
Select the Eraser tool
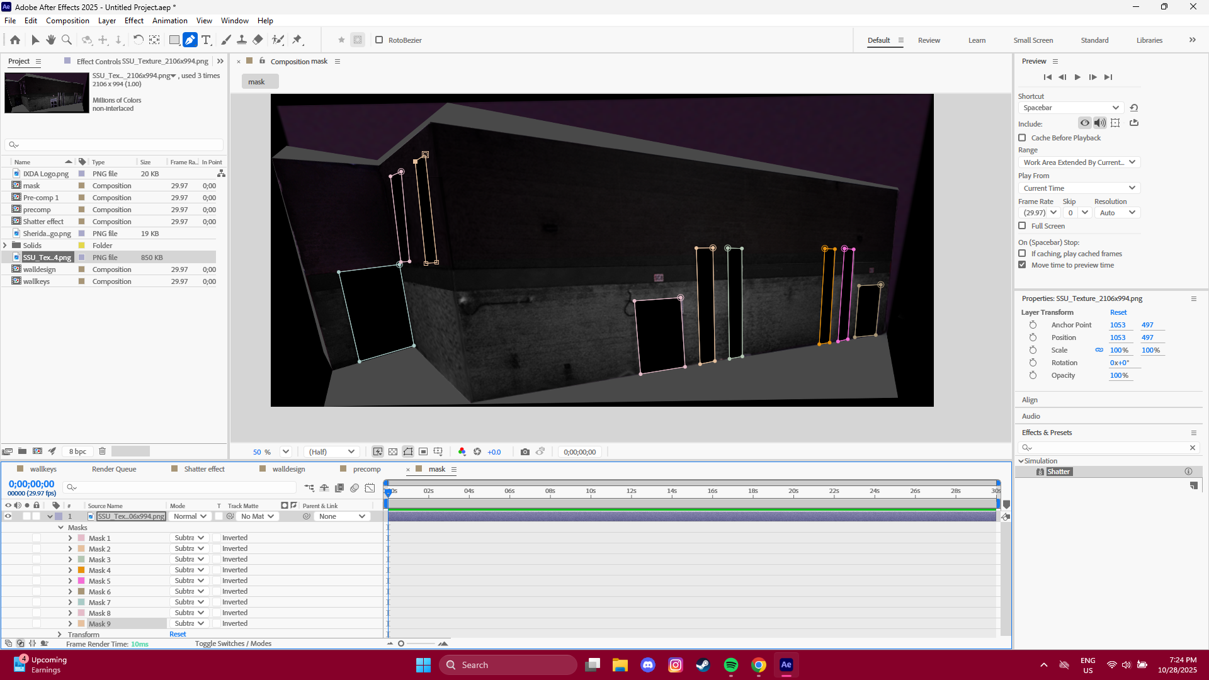(257, 40)
